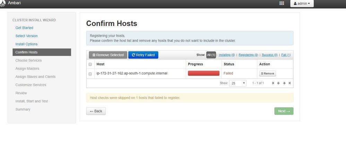Click the 'Registering your hosts' info text
The width and height of the screenshot is (346, 162).
[107, 36]
